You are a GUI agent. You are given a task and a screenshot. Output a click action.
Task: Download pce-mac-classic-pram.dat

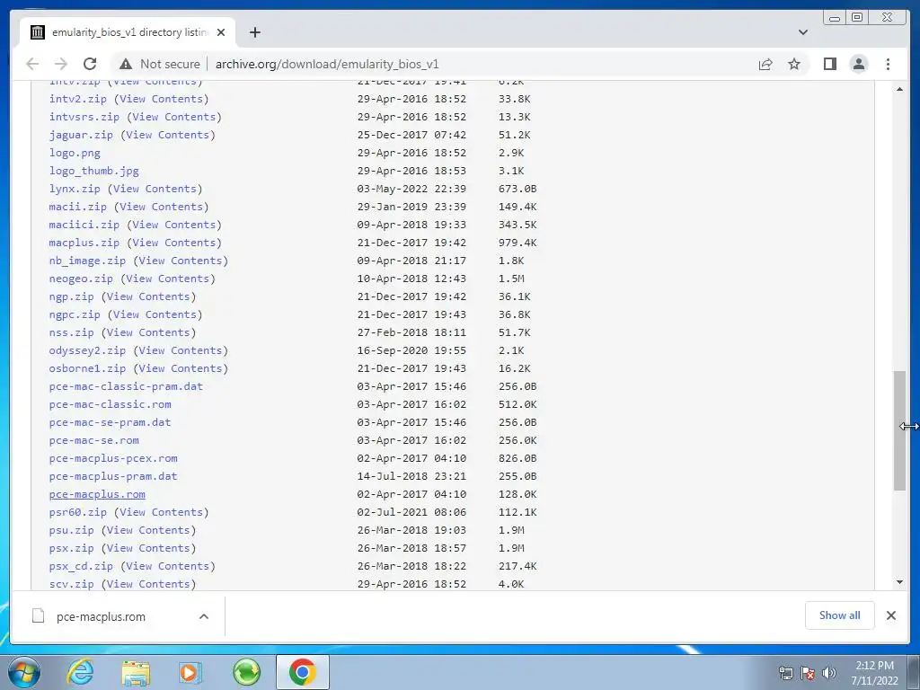(x=126, y=386)
